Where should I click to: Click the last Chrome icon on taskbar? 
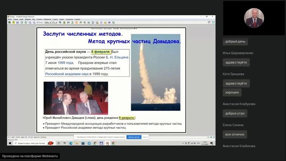(113, 143)
